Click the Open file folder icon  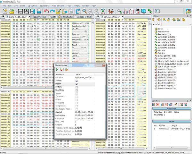(12, 11)
